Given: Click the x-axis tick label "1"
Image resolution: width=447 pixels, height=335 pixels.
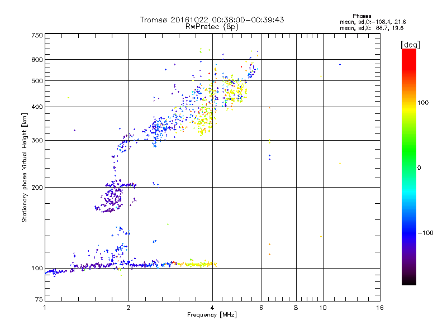Looking at the screenshot, I should [45, 308].
